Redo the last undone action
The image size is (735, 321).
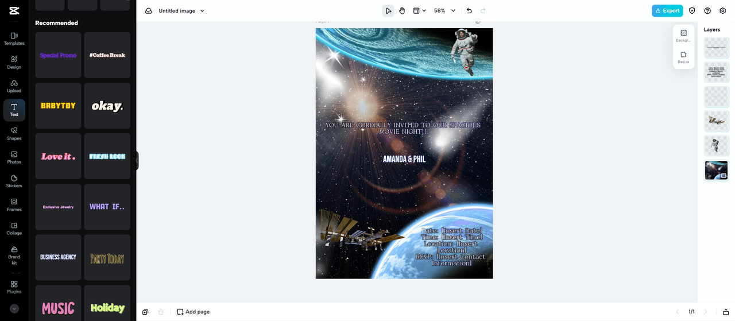(x=483, y=10)
